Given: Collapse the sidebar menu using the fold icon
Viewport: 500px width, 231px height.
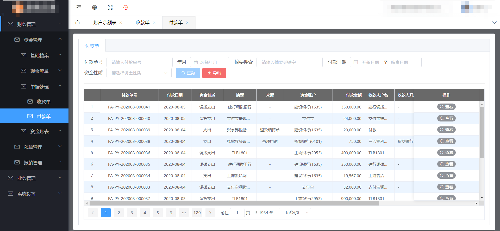Looking at the screenshot, I should coord(79,8).
